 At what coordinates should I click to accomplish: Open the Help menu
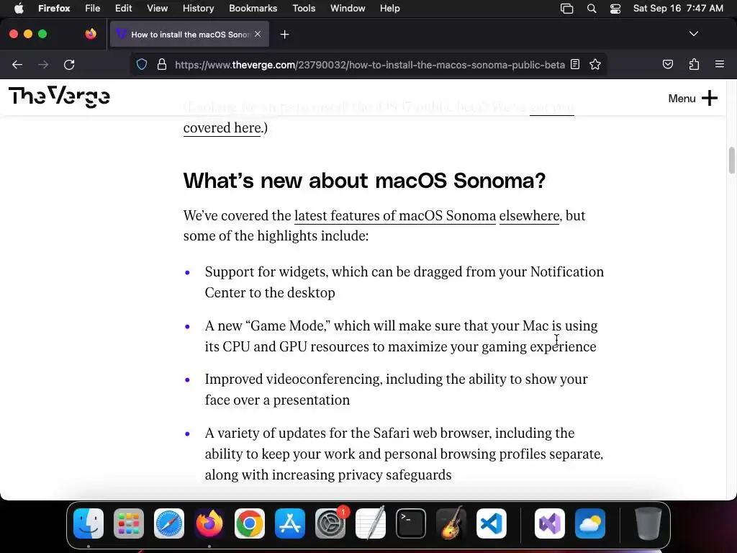(x=389, y=9)
